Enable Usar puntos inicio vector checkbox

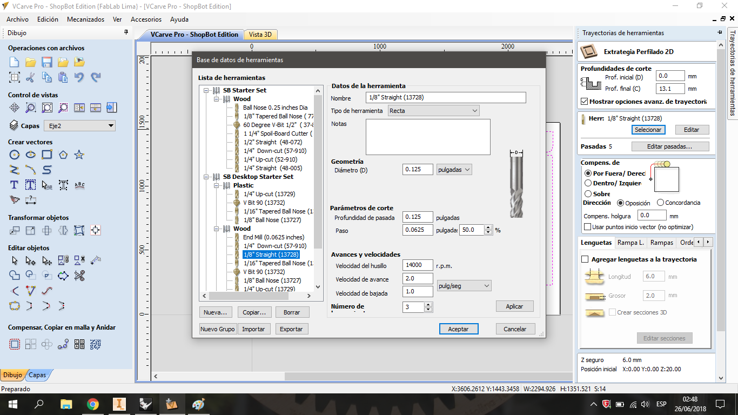(x=588, y=227)
